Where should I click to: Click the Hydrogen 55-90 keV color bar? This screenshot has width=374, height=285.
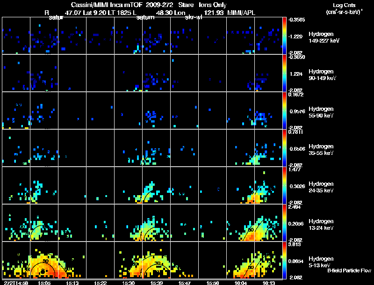pyautogui.click(x=284, y=110)
